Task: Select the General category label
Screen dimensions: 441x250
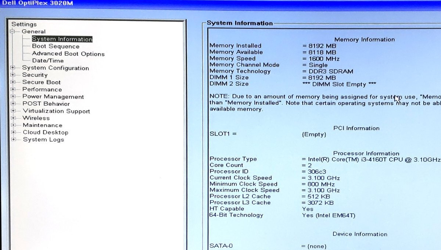Action: tap(34, 32)
